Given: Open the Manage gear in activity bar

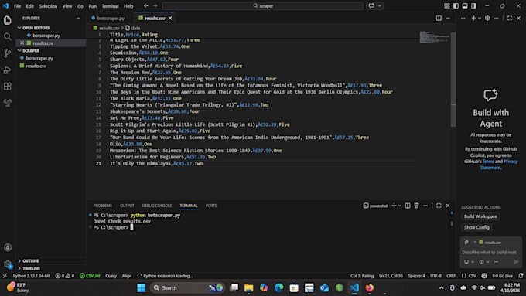Looking at the screenshot, I should 8,264.
